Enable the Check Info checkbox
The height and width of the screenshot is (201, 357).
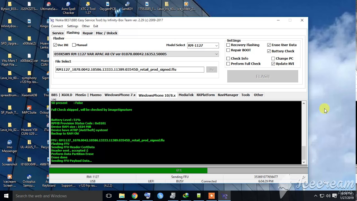(228, 58)
